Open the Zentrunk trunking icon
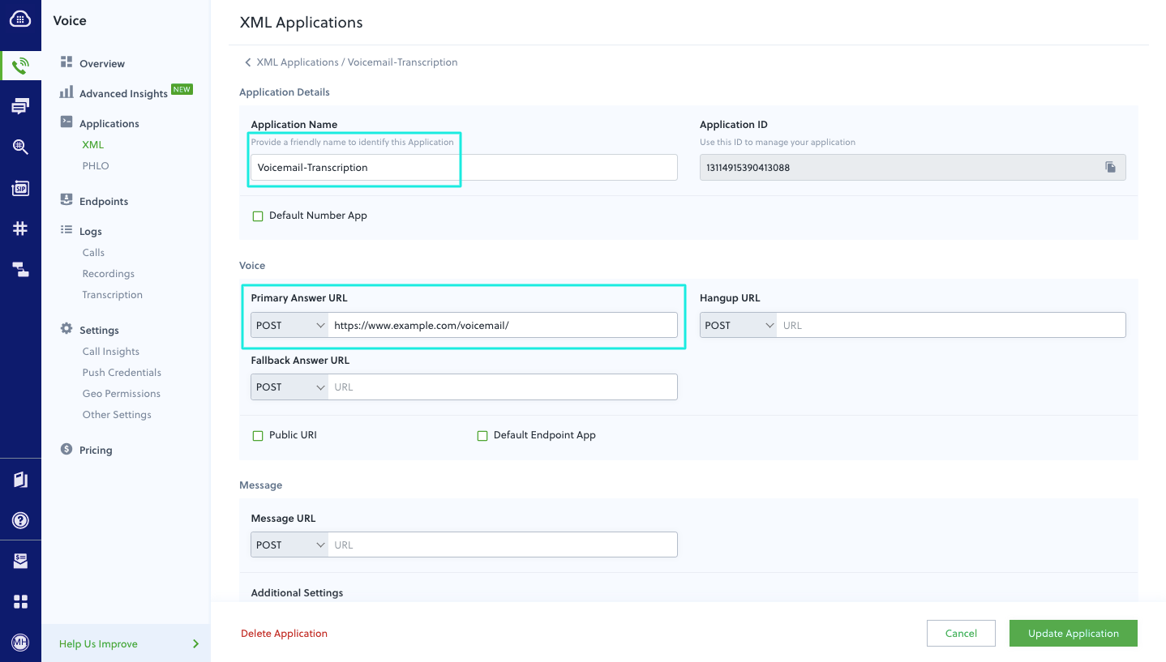1166x662 pixels. (x=20, y=269)
